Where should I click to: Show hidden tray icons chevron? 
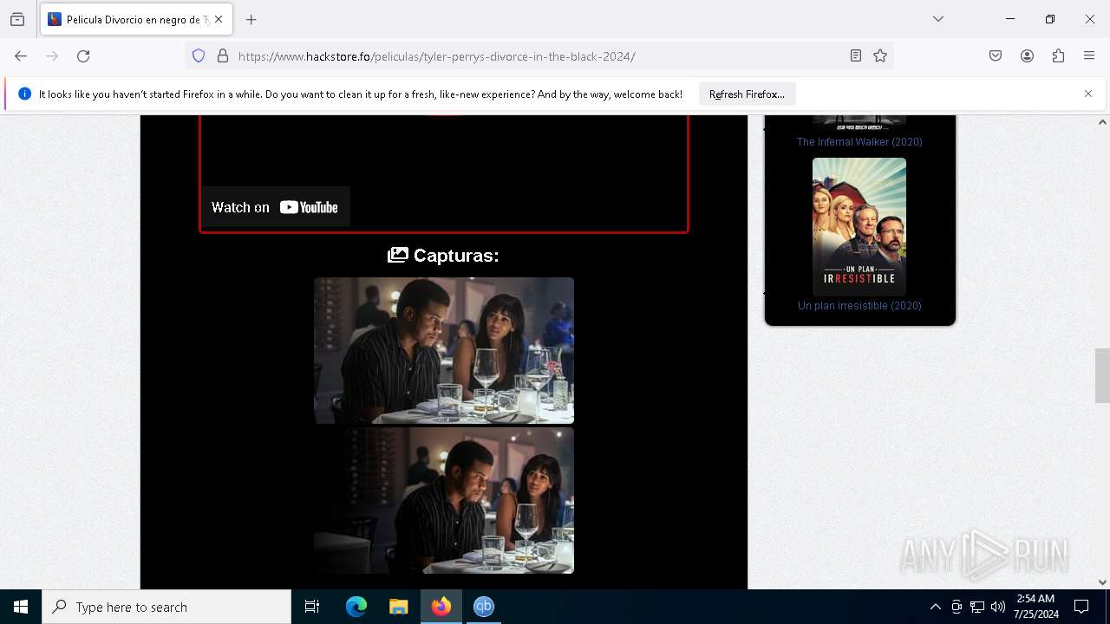pos(935,607)
